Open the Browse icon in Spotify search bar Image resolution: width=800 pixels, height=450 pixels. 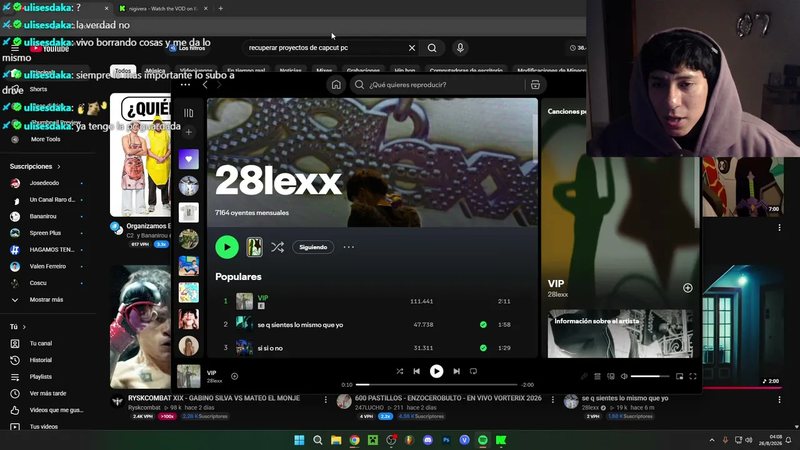tap(535, 85)
